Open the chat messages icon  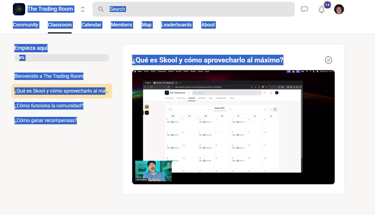click(x=304, y=9)
